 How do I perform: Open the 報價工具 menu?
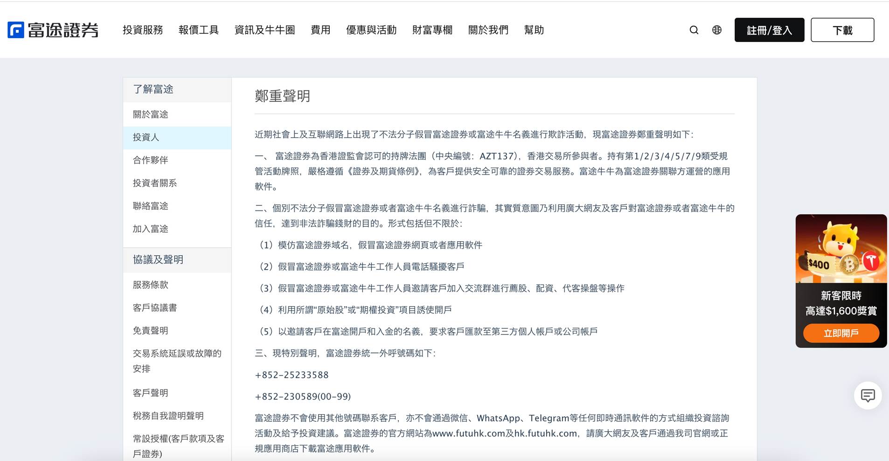coord(198,30)
